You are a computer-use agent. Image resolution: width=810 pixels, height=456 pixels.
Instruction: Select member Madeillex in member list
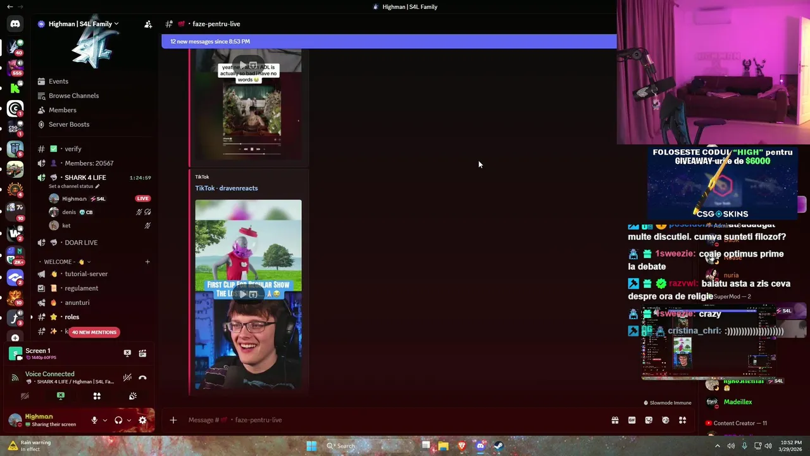point(737,402)
